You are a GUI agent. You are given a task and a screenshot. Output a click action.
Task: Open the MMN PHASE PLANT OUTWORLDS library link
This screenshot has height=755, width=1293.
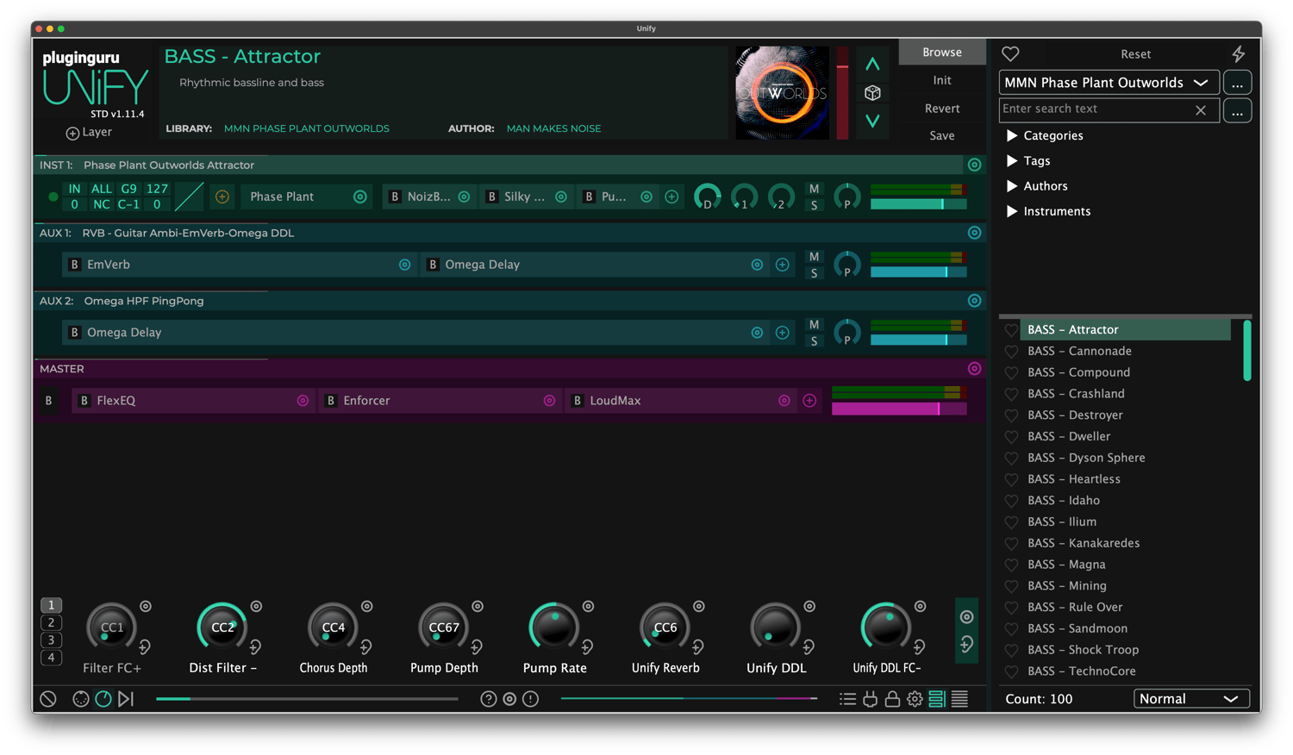307,128
